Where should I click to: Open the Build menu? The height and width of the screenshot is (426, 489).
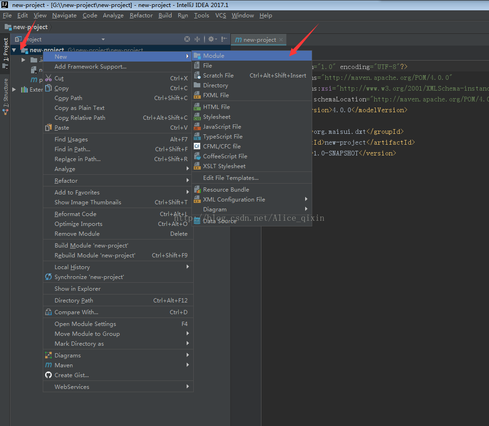[165, 15]
